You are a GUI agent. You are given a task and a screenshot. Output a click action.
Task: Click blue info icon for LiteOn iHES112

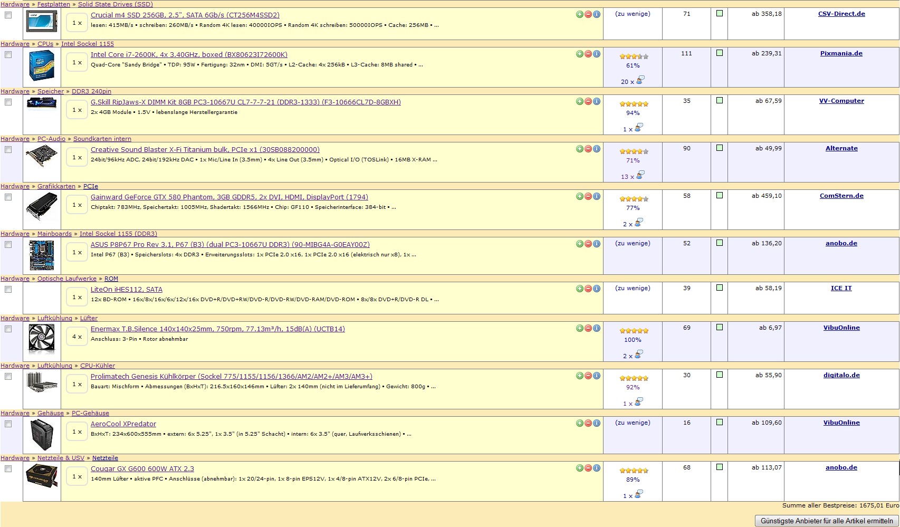pos(596,289)
